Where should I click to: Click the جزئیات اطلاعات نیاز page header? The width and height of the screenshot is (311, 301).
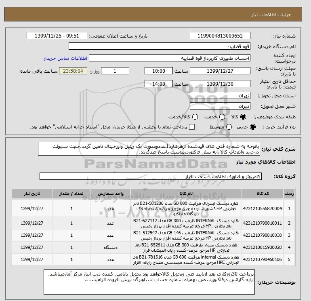pyautogui.click(x=271, y=15)
